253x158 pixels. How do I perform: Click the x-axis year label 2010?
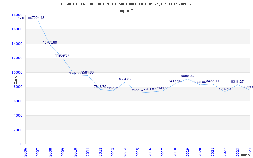click(x=75, y=152)
